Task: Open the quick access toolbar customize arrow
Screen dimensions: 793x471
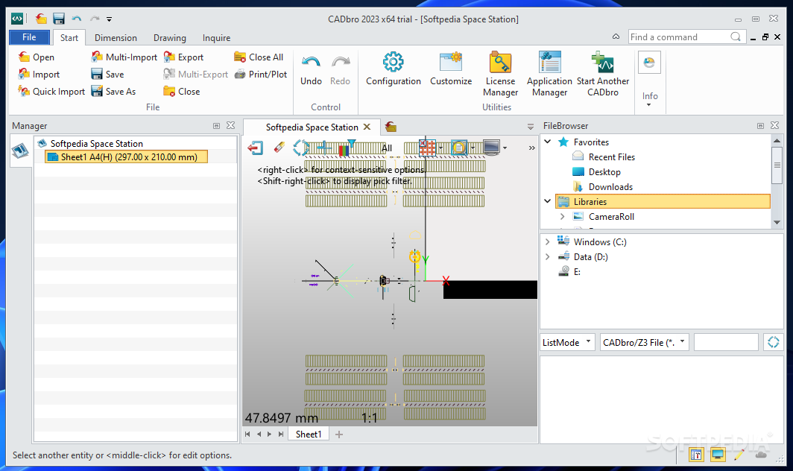Action: (110, 19)
